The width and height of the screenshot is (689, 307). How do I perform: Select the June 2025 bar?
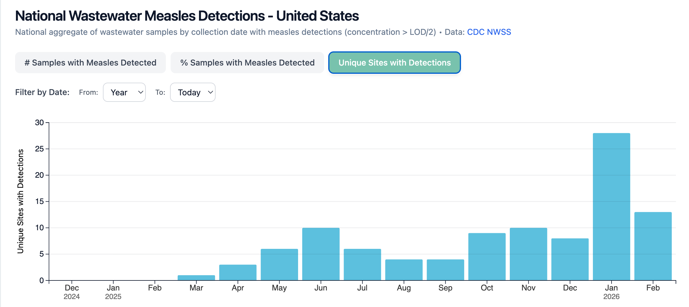[x=321, y=254]
